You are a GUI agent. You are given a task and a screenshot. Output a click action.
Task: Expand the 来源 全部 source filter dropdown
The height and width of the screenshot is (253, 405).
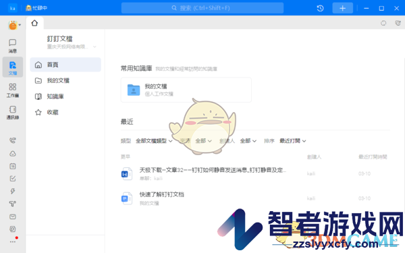coord(204,141)
